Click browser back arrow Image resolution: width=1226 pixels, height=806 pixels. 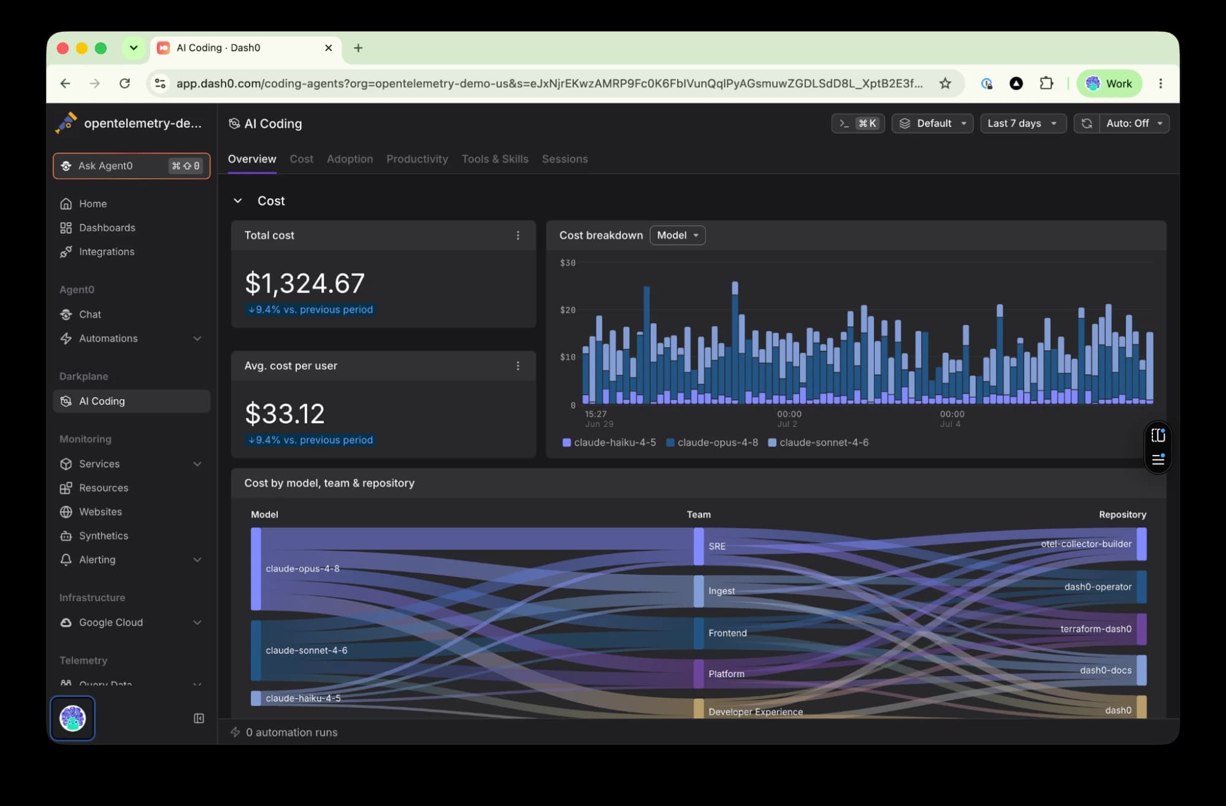point(65,83)
